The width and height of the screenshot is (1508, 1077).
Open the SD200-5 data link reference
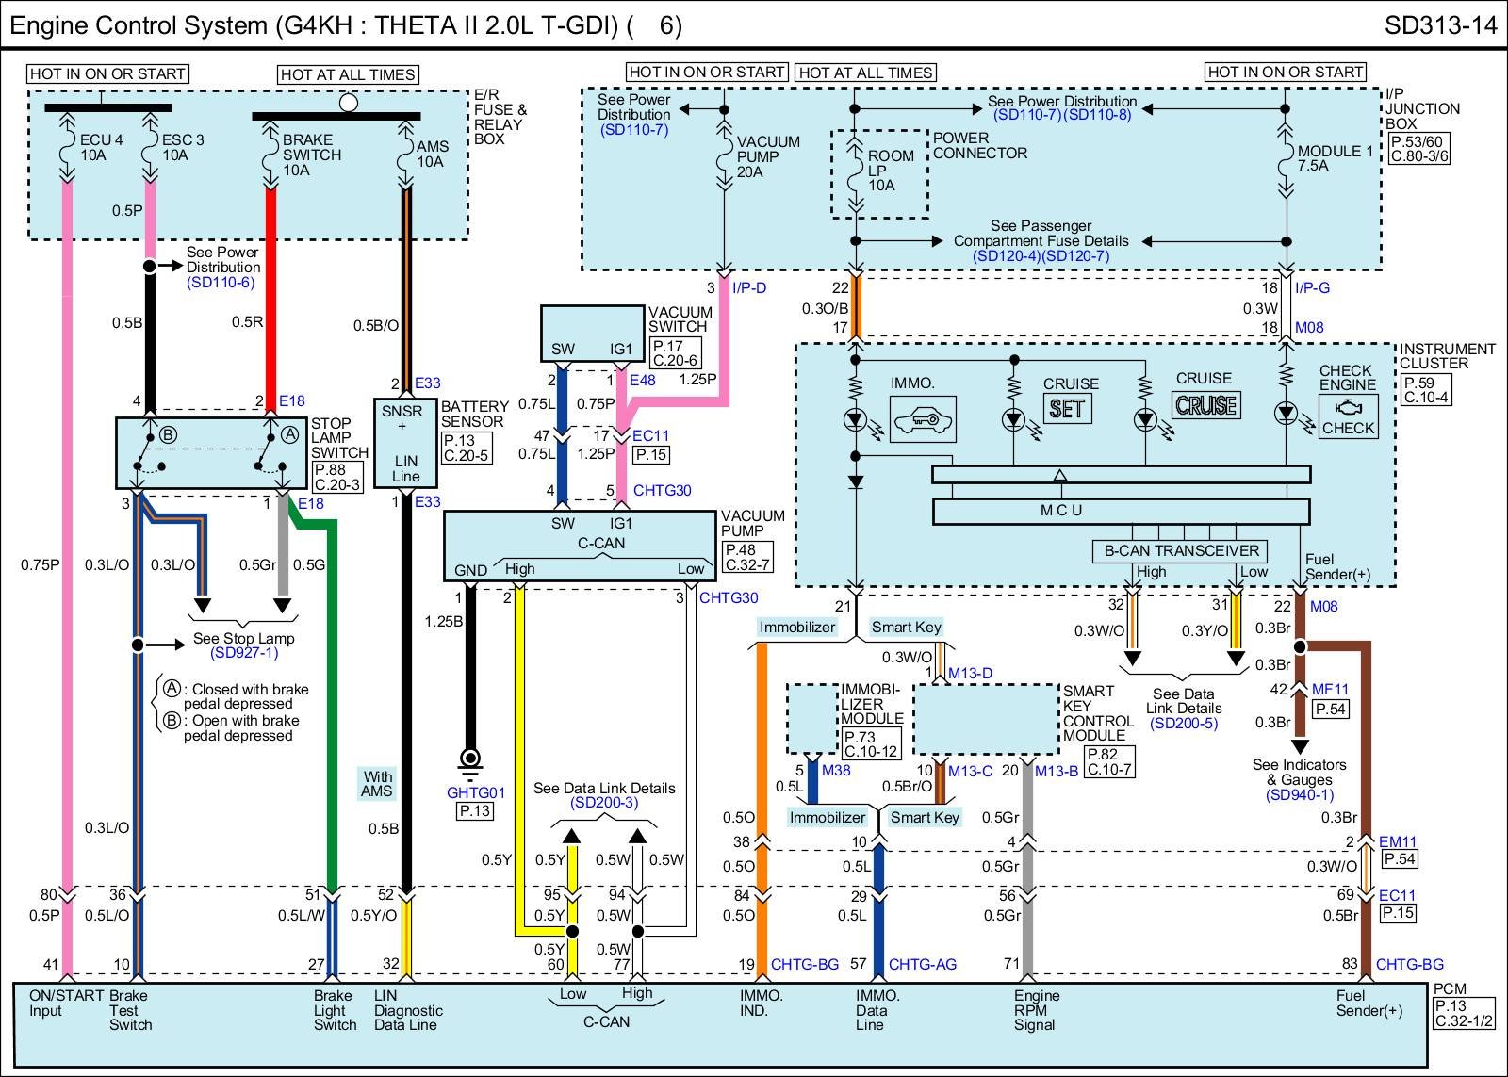click(x=1184, y=724)
